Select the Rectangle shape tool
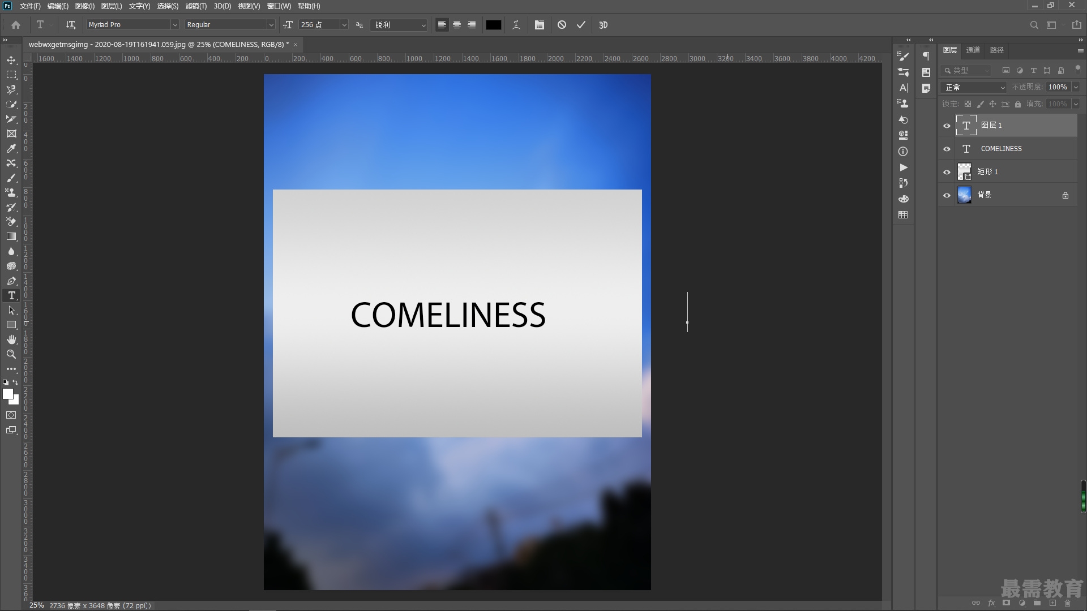The image size is (1087, 611). coord(11,325)
